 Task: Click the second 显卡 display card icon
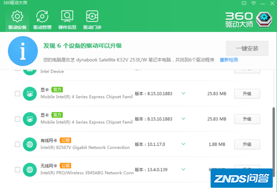click(x=30, y=119)
